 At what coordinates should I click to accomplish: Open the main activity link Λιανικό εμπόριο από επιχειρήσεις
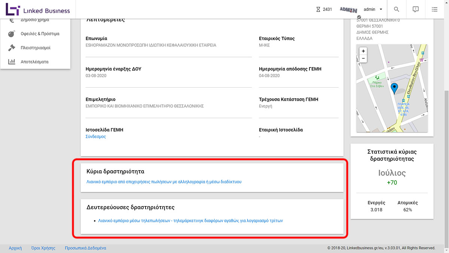[164, 182]
